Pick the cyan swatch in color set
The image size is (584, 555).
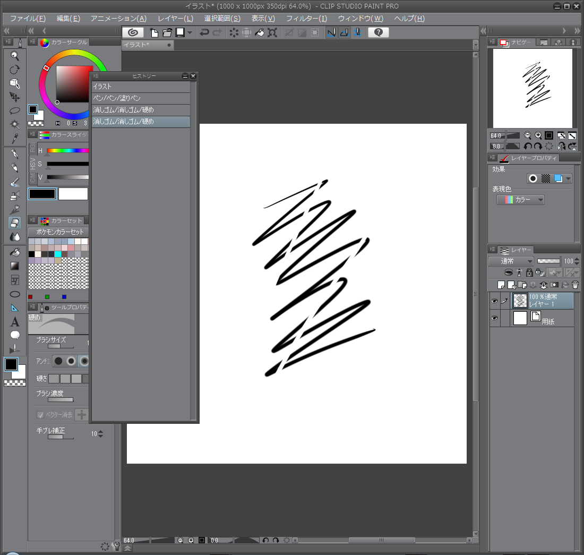point(58,254)
